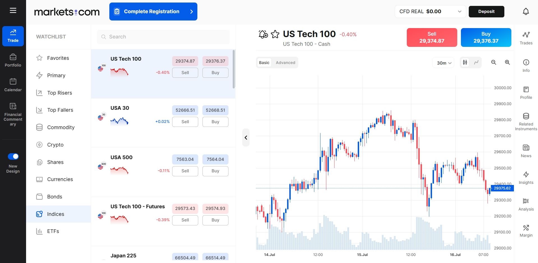The width and height of the screenshot is (538, 263).
Task: Open the Related Instruments panel
Action: pyautogui.click(x=526, y=122)
